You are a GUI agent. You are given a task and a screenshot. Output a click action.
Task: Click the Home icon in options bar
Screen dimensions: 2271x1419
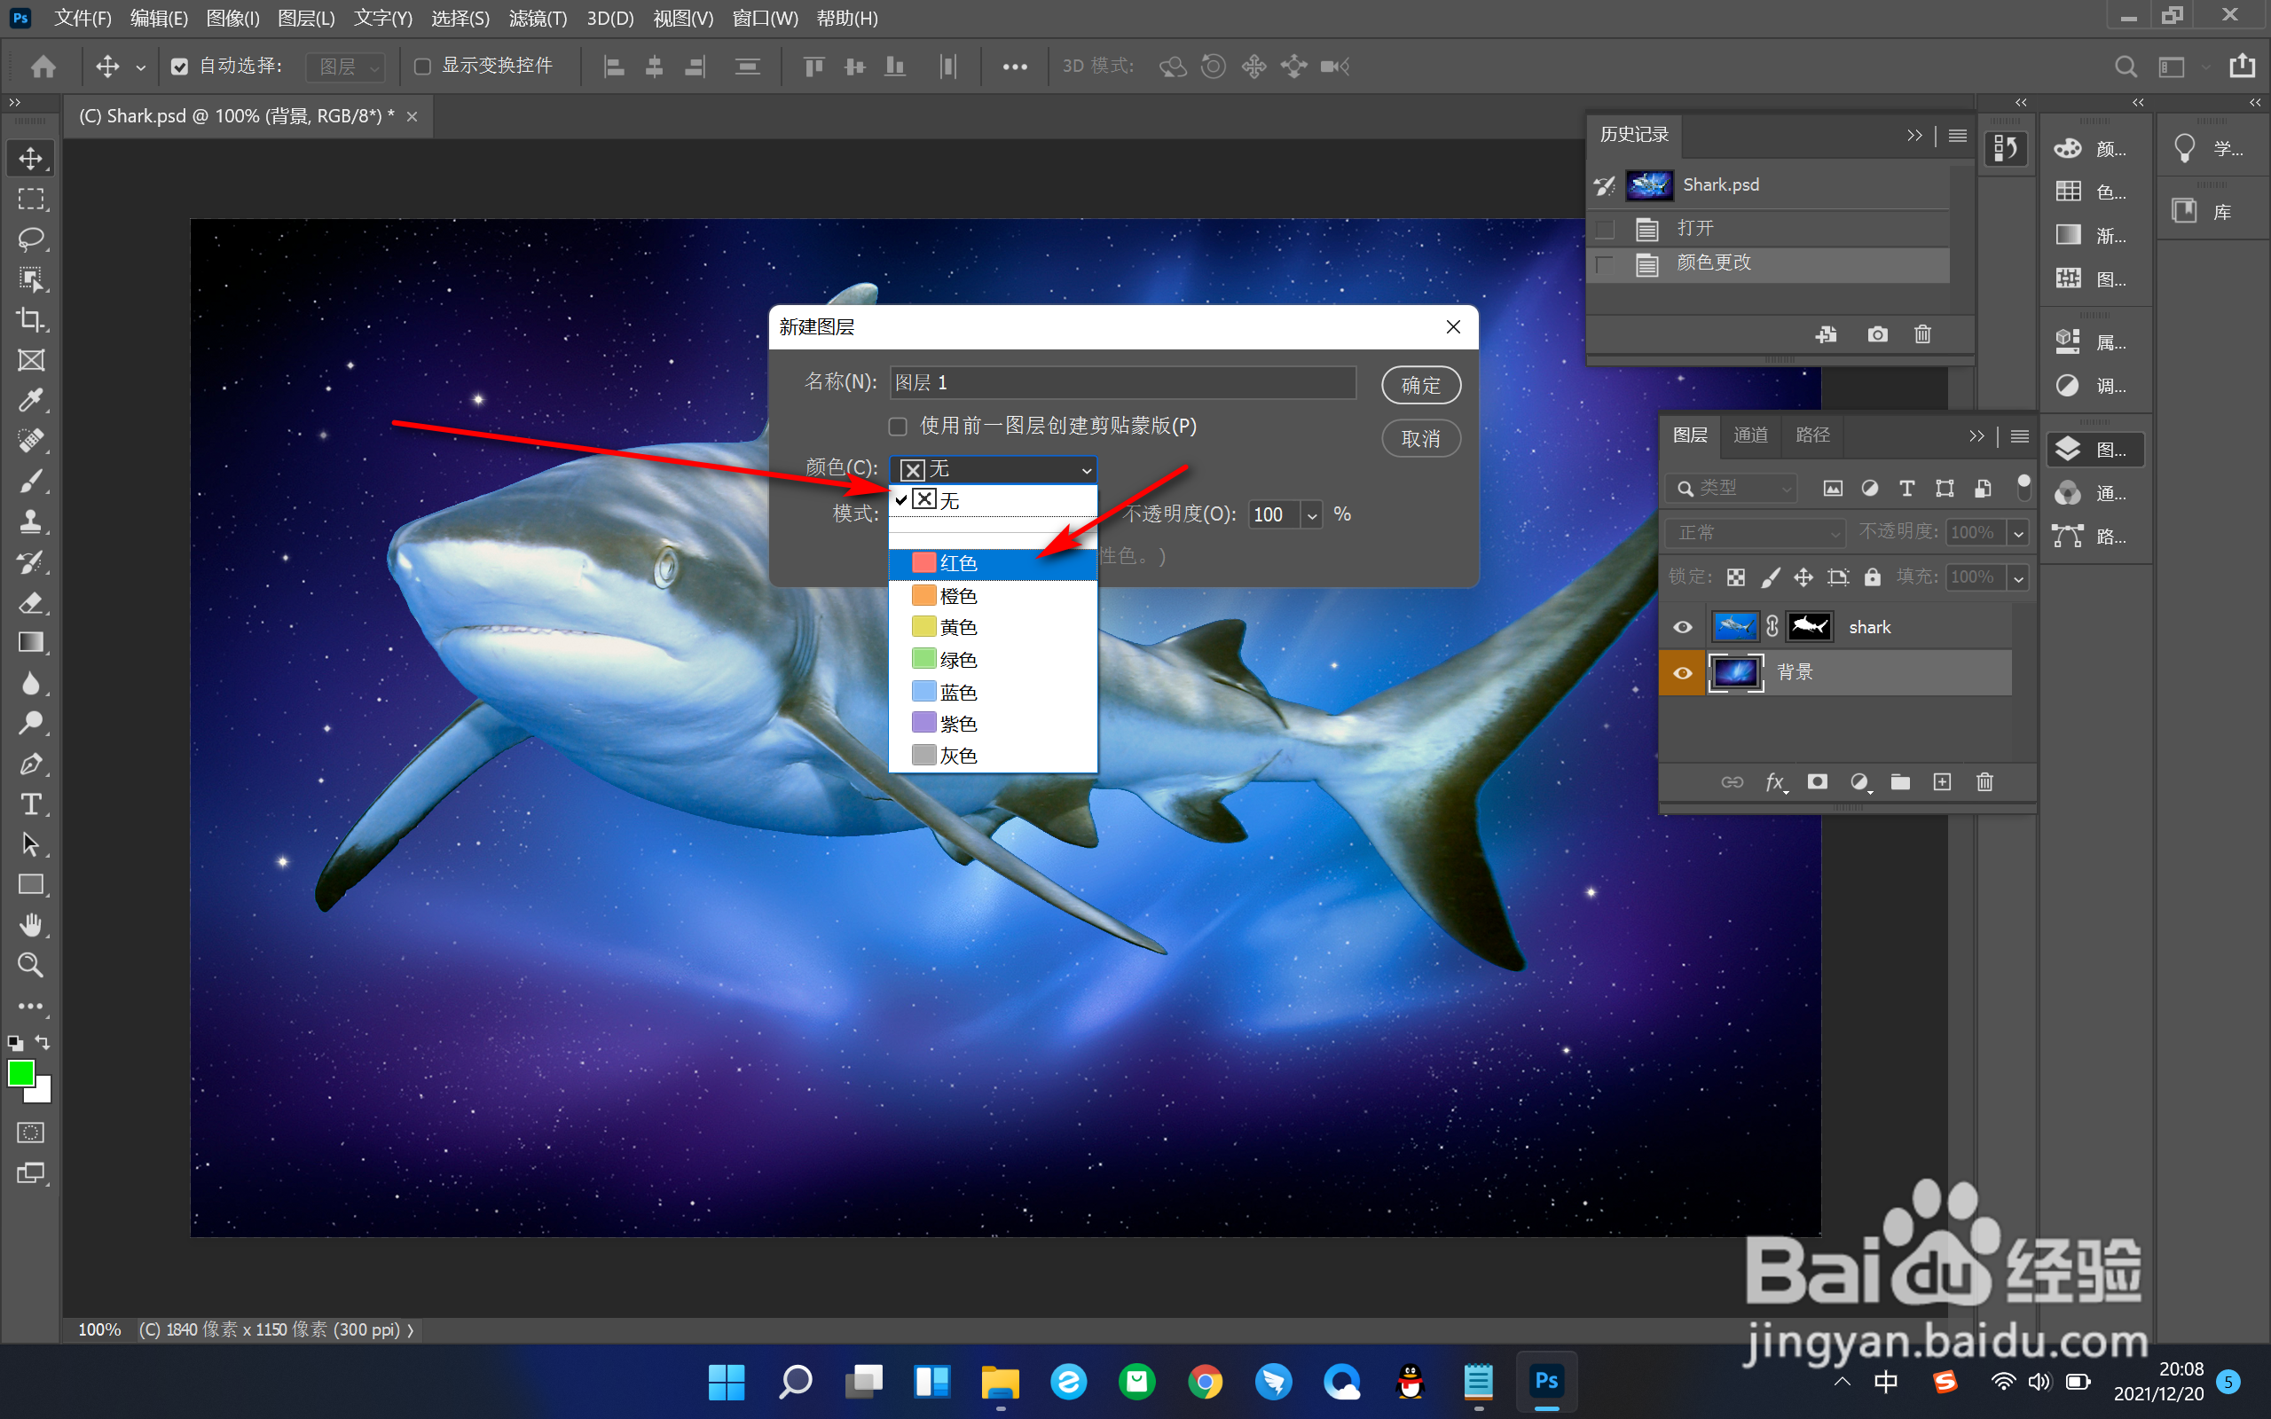43,67
